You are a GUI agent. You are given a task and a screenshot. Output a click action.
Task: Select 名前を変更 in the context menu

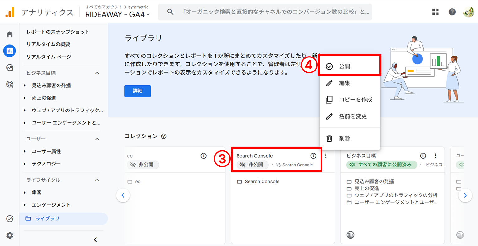pos(350,116)
